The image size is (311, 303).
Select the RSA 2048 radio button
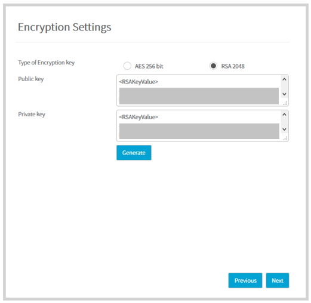(x=213, y=66)
